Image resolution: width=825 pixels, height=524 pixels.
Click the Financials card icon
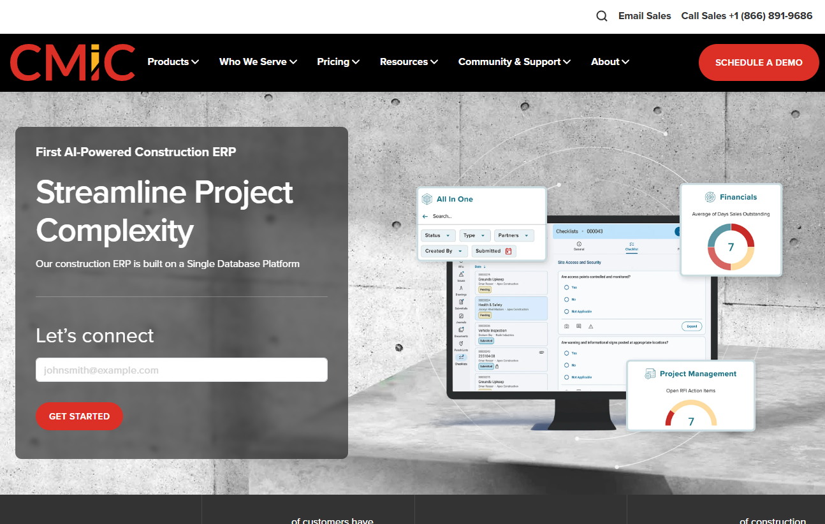pos(710,197)
